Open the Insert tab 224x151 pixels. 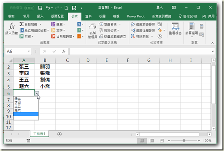(40, 16)
